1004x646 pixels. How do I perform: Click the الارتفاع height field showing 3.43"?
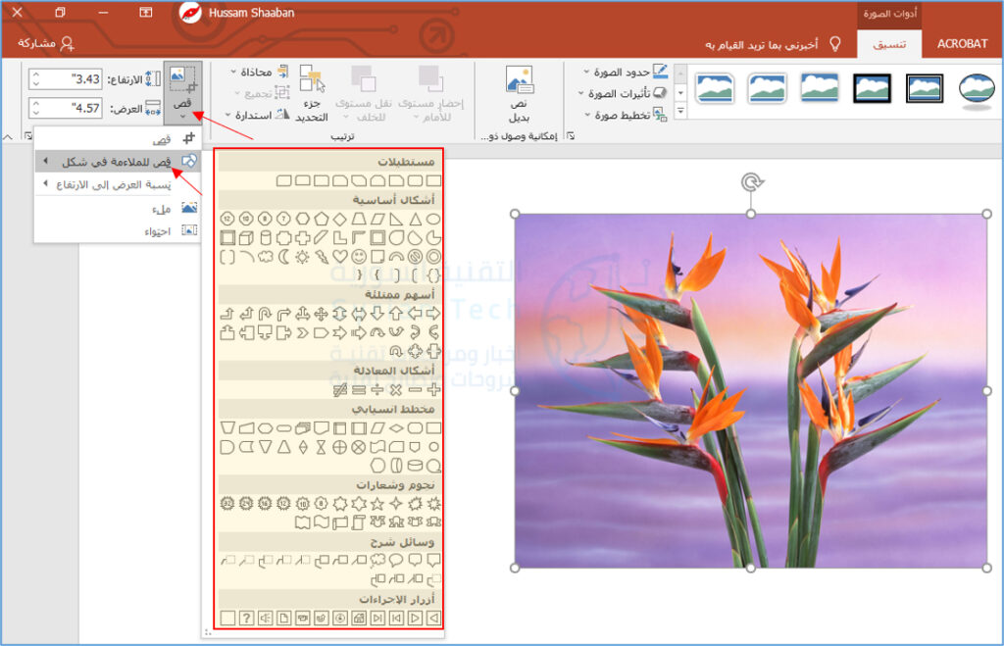tap(65, 79)
